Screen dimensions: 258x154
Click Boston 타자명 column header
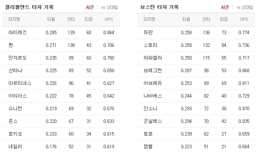tap(149, 19)
